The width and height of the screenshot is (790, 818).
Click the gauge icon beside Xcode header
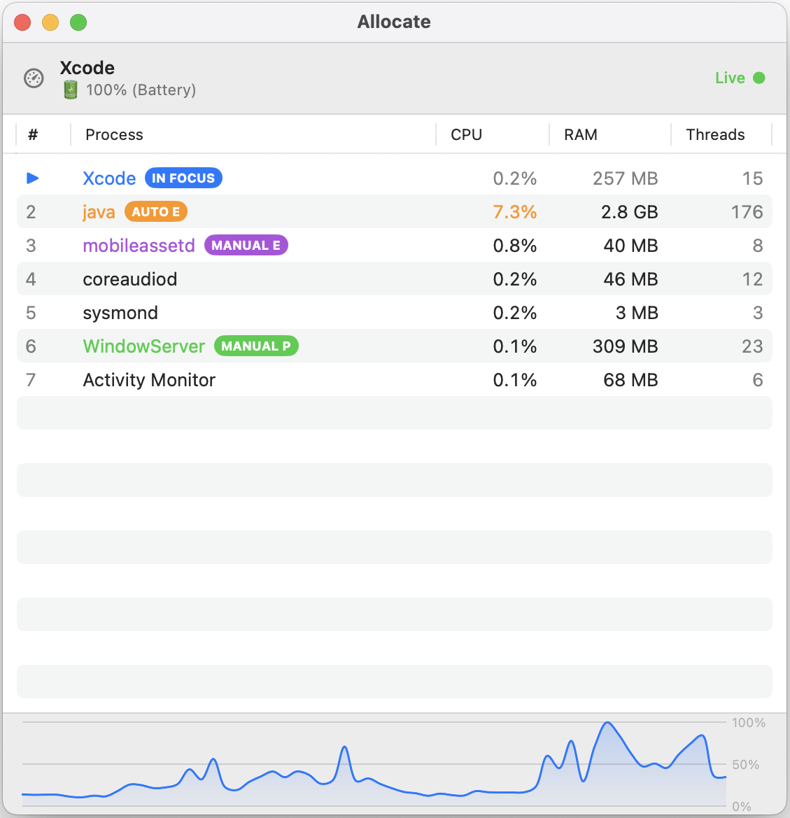tap(34, 78)
